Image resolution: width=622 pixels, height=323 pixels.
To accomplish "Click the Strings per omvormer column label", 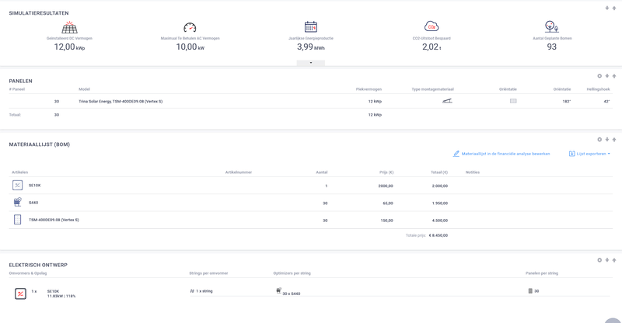I will tap(208, 273).
